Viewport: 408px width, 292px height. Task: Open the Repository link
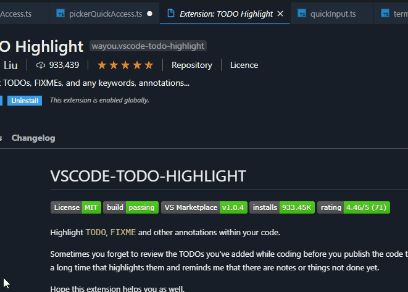192,65
